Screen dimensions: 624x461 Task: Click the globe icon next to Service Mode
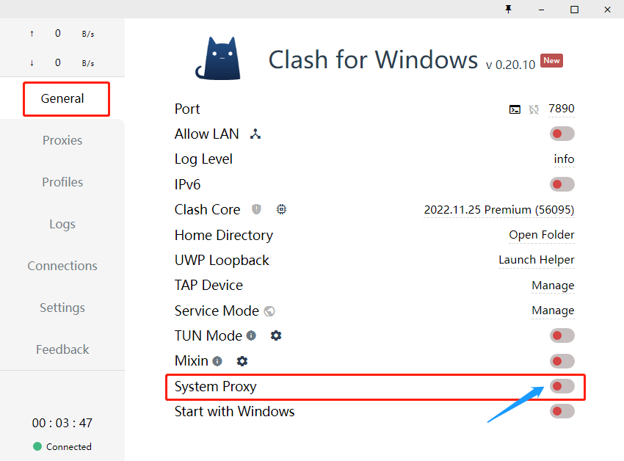click(x=269, y=311)
